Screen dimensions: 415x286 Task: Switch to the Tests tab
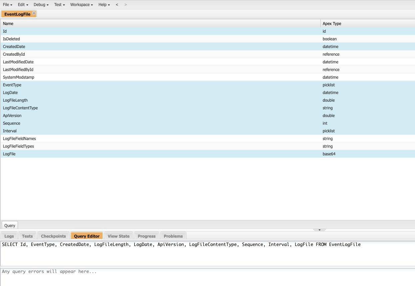[x=27, y=236]
